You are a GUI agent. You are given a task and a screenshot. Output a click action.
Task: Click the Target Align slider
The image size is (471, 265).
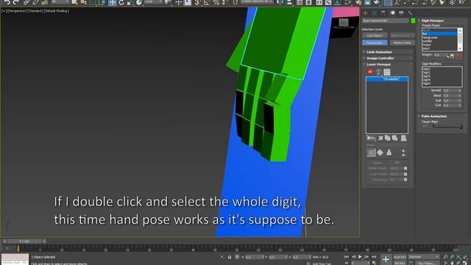pos(447,127)
